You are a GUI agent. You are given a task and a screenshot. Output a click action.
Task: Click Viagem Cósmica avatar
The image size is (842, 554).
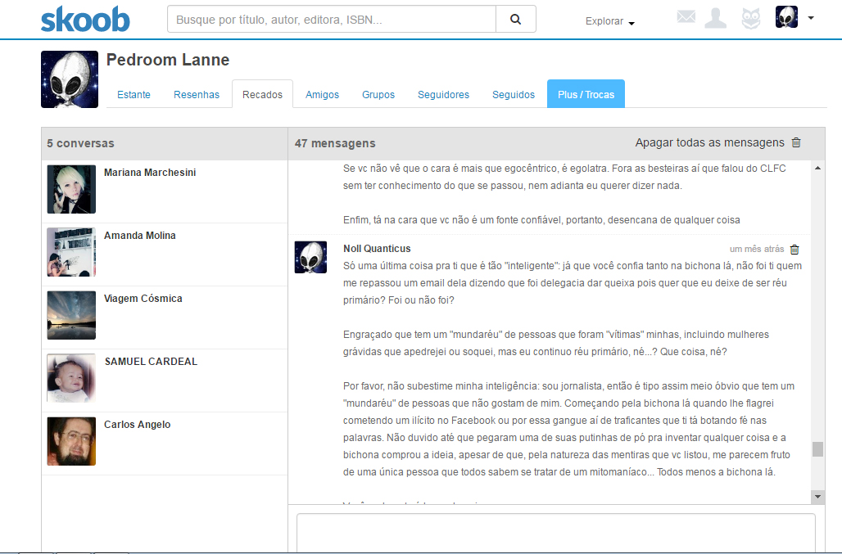click(71, 315)
